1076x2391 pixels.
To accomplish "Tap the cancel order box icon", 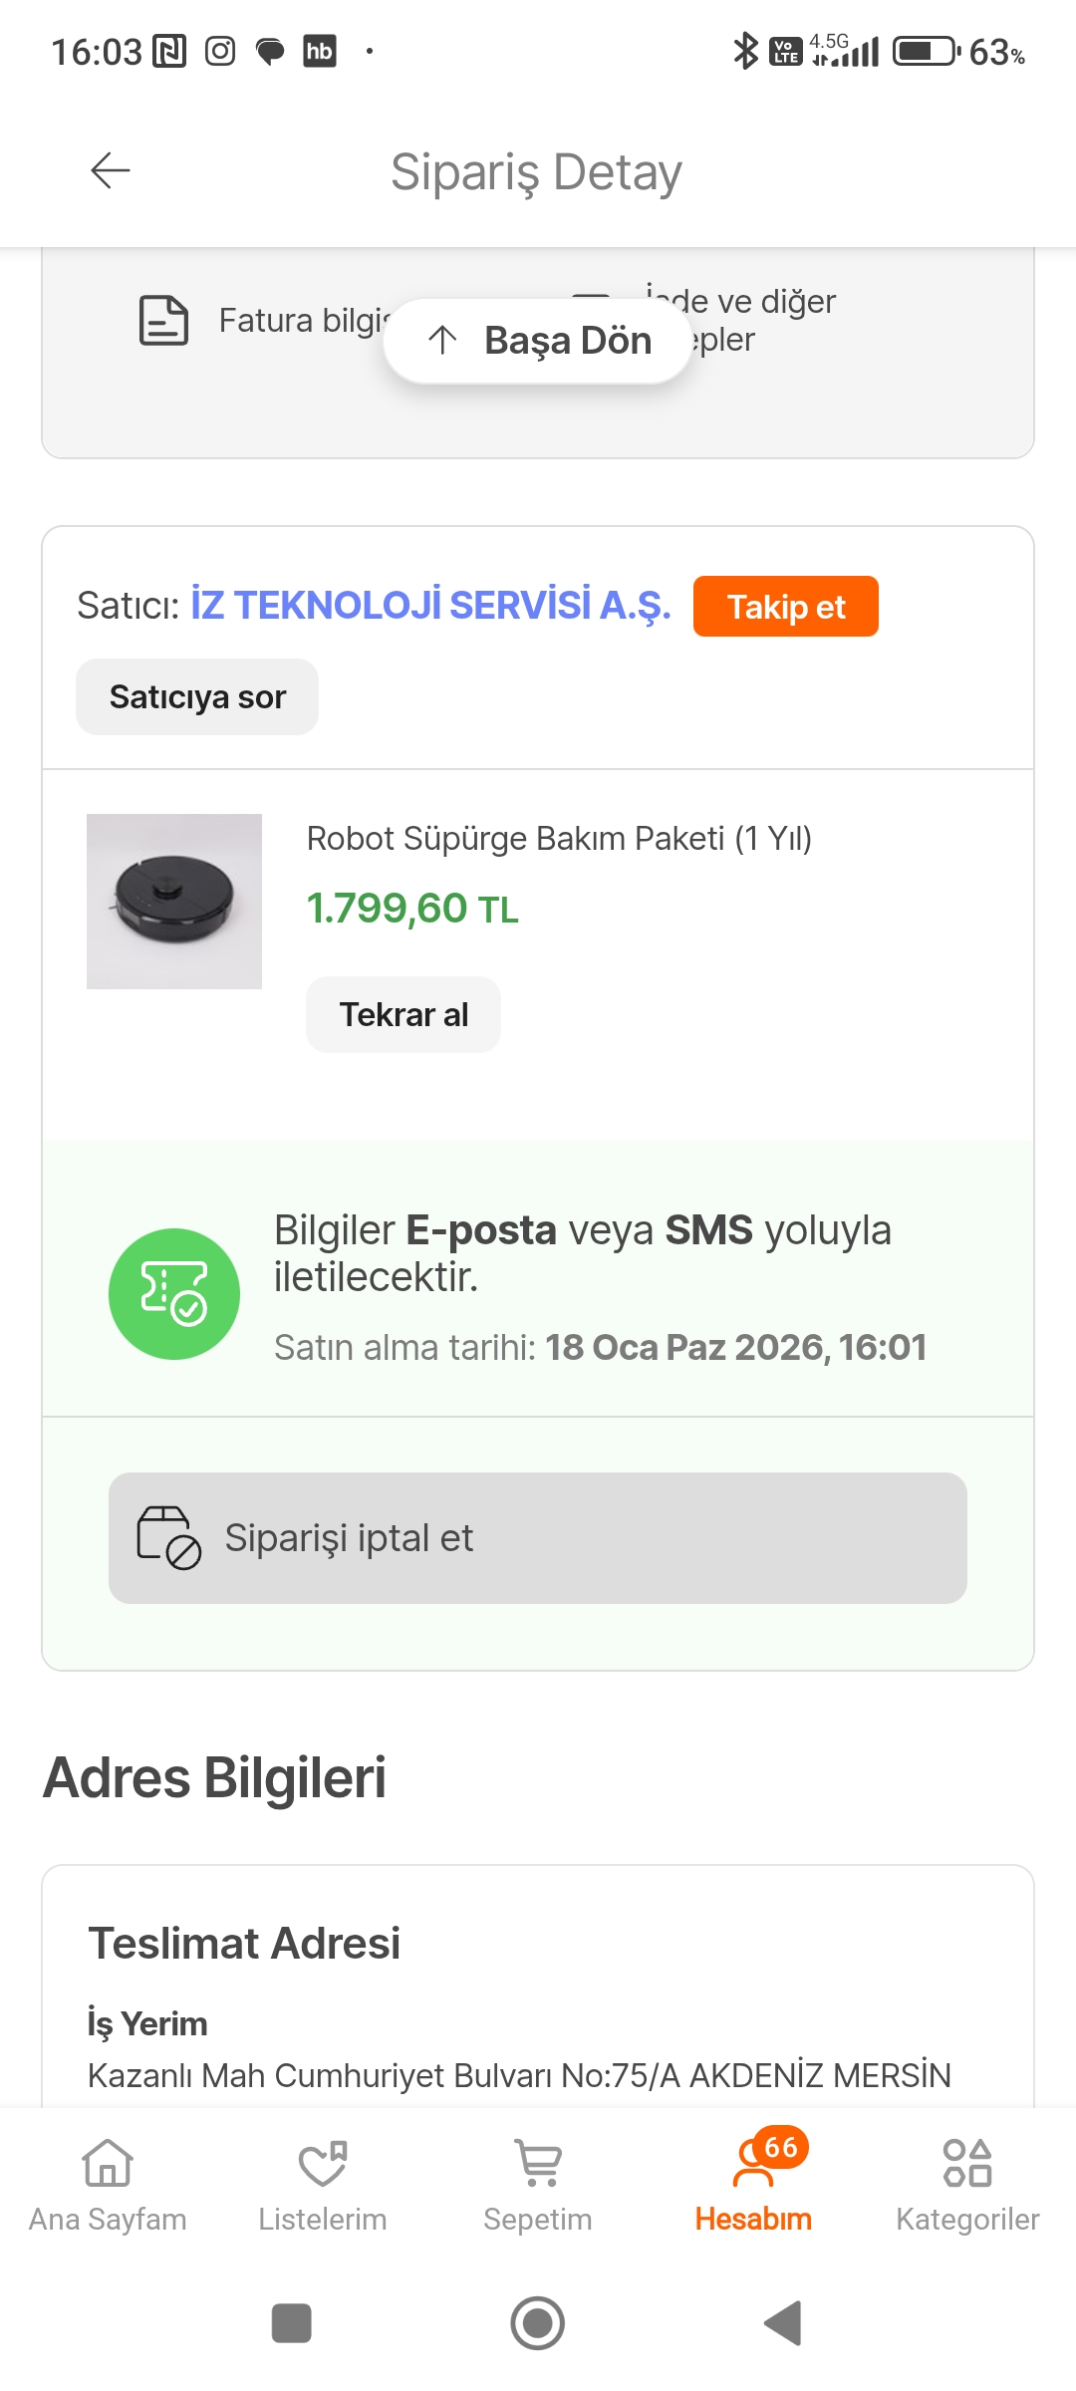I will click(168, 1538).
